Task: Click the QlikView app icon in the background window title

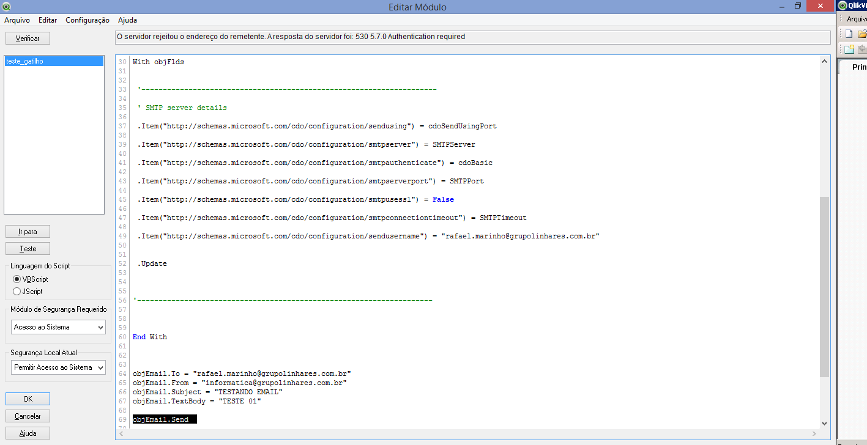Action: click(843, 6)
